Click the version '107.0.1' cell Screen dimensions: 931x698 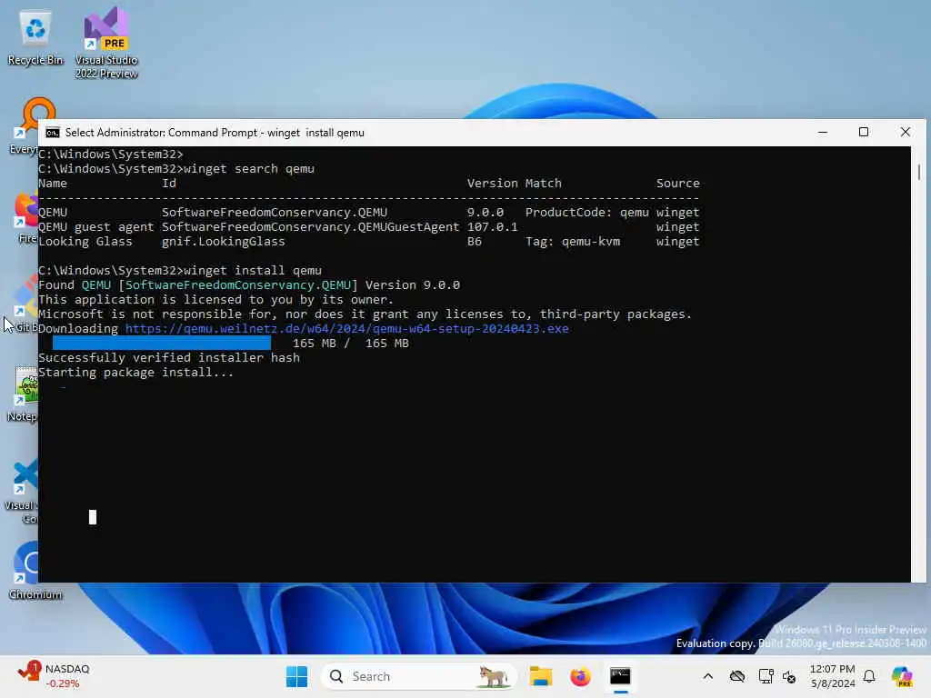coord(492,226)
